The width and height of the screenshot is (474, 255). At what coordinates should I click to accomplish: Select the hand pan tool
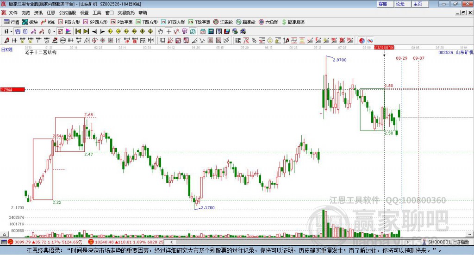point(161,31)
